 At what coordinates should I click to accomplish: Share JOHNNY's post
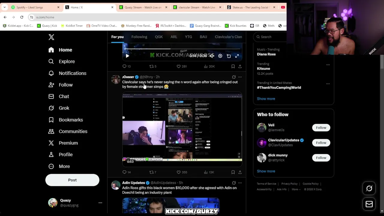click(x=240, y=172)
